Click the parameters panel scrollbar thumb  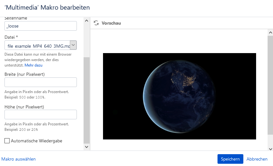pos(86,100)
